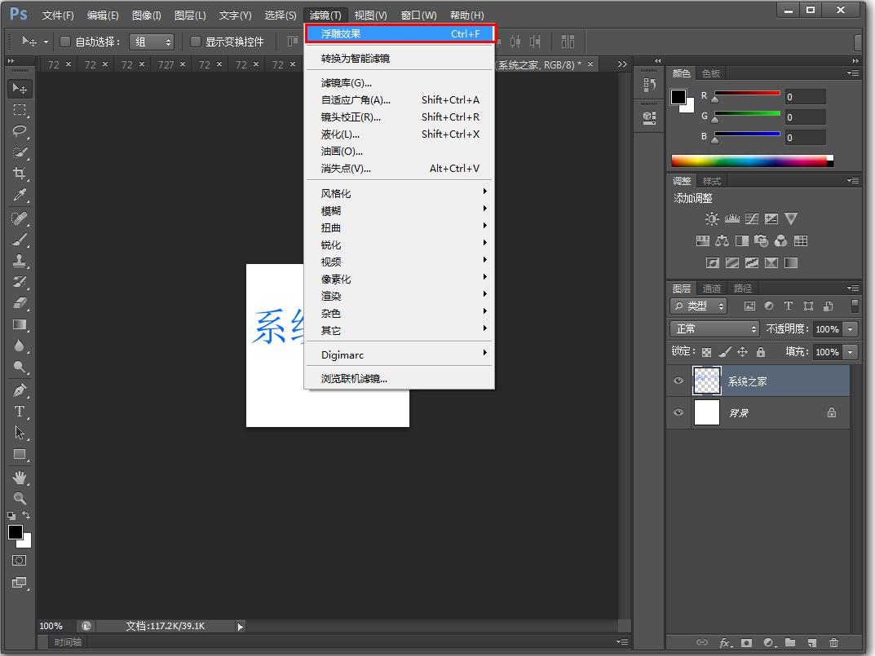Image resolution: width=875 pixels, height=656 pixels.
Task: Open the layer blend mode dropdown showing 正常
Action: 714,328
